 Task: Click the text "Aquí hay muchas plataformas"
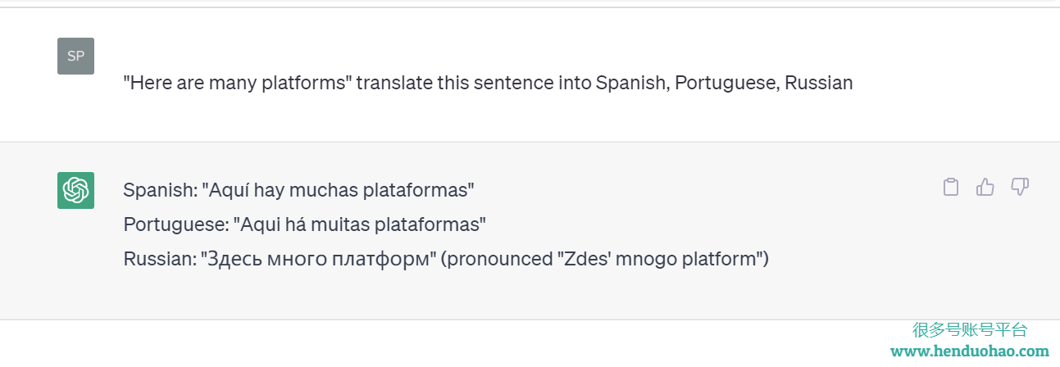pos(338,190)
